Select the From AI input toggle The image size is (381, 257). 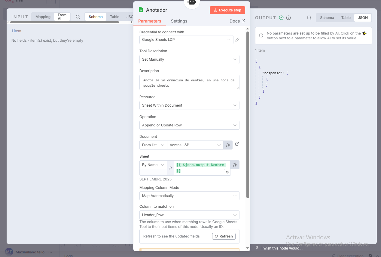click(x=62, y=17)
